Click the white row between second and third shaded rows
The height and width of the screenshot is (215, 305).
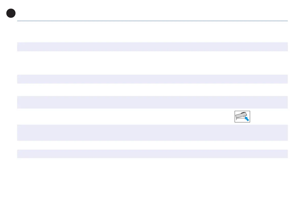(x=152, y=90)
